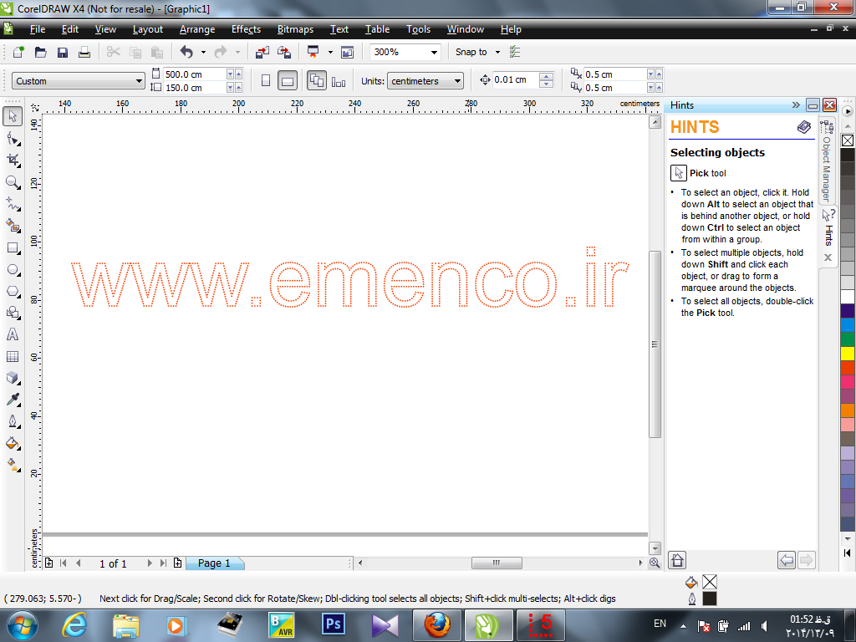Select the Ellipse tool

[x=13, y=270]
